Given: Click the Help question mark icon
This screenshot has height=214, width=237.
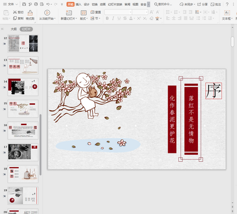Looking at the screenshot, I should [227, 4].
